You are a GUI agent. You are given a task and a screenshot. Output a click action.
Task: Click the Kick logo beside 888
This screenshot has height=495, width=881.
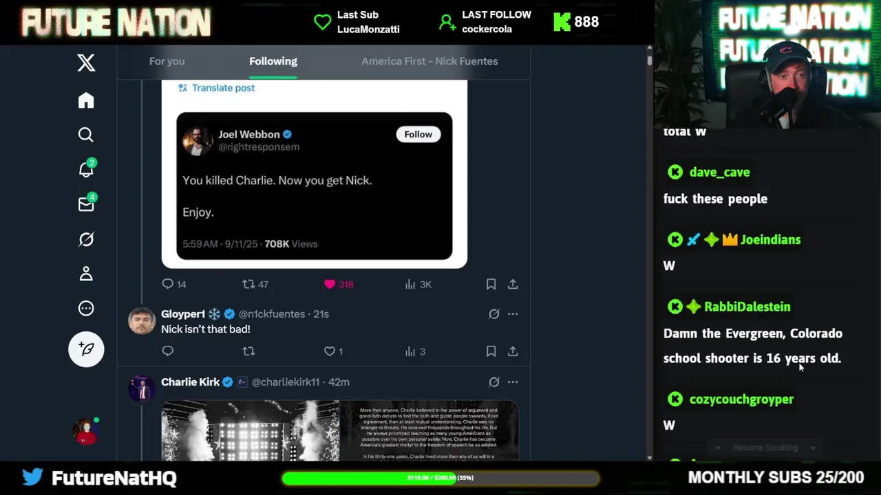click(x=562, y=22)
